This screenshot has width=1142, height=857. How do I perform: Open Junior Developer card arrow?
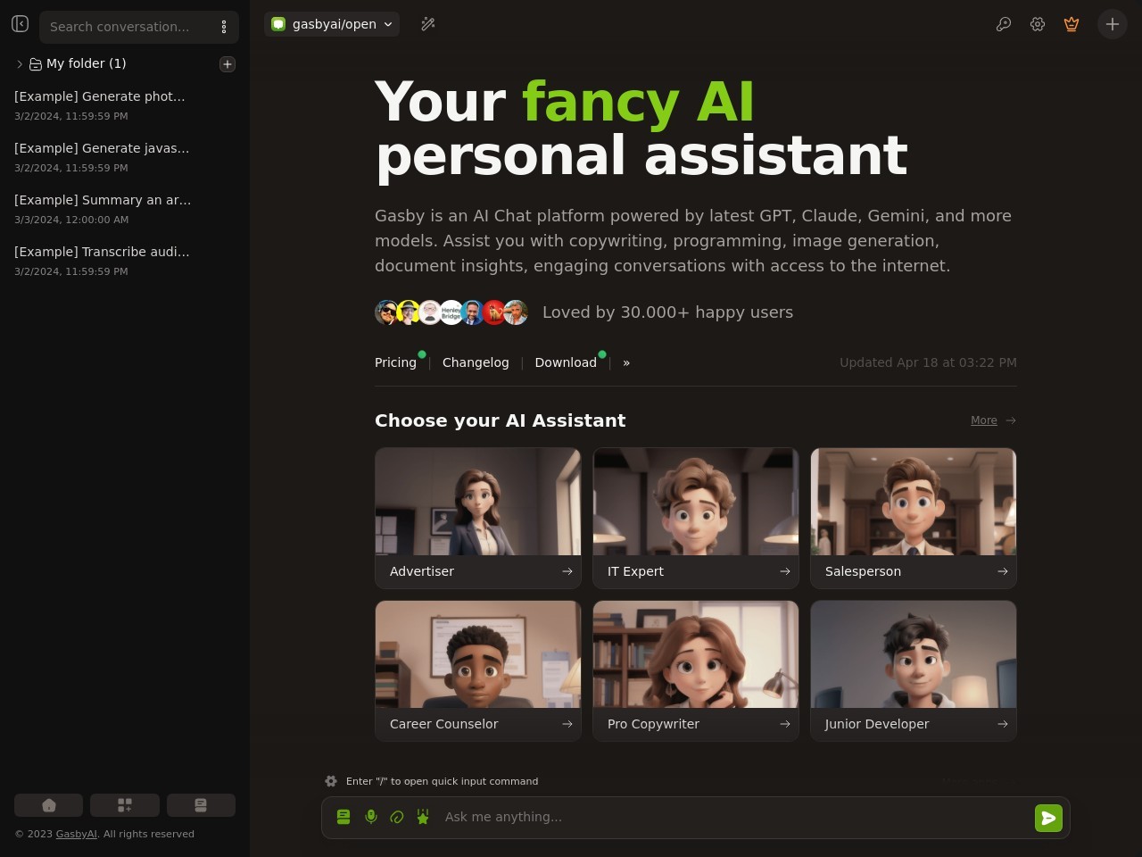tap(1003, 724)
